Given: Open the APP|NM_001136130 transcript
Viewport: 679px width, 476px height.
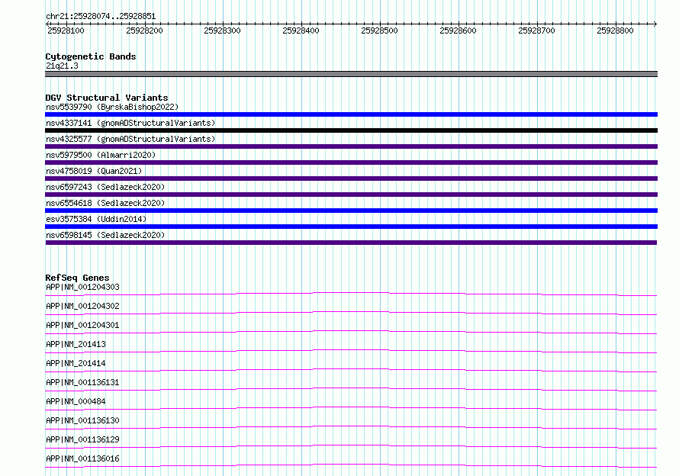Looking at the screenshot, I should [x=82, y=420].
